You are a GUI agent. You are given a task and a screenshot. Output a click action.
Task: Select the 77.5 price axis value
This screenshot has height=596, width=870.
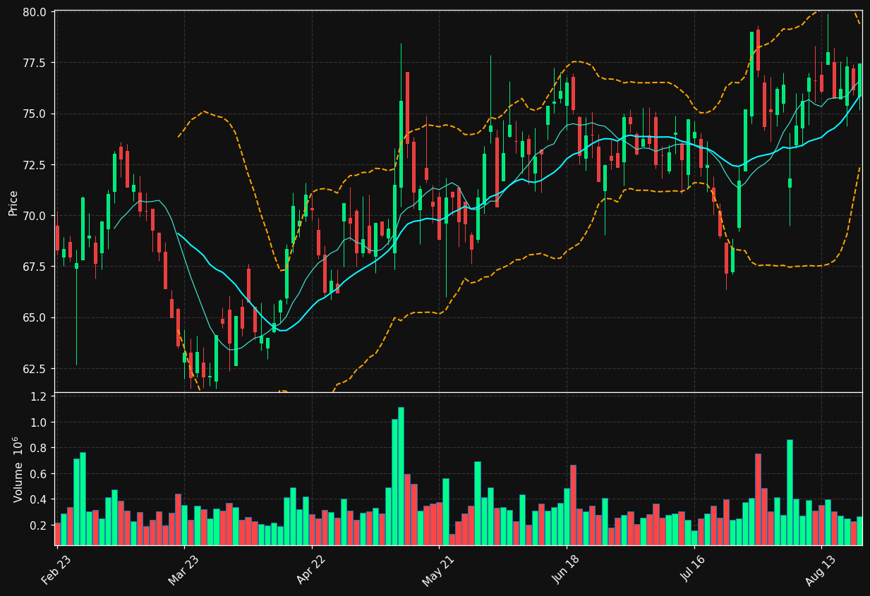34,63
